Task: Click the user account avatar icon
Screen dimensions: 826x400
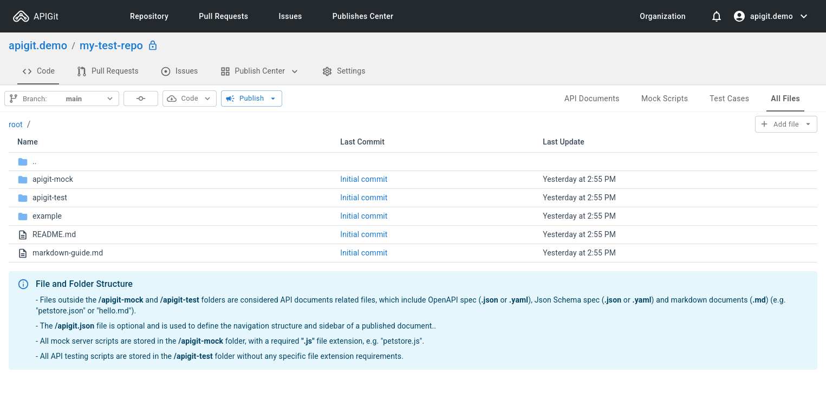Action: (739, 16)
